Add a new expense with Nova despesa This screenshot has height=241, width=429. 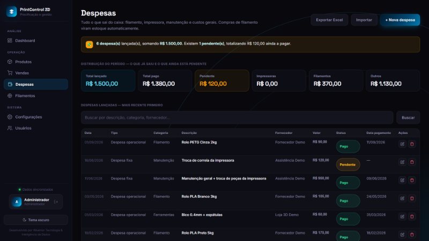click(x=400, y=20)
